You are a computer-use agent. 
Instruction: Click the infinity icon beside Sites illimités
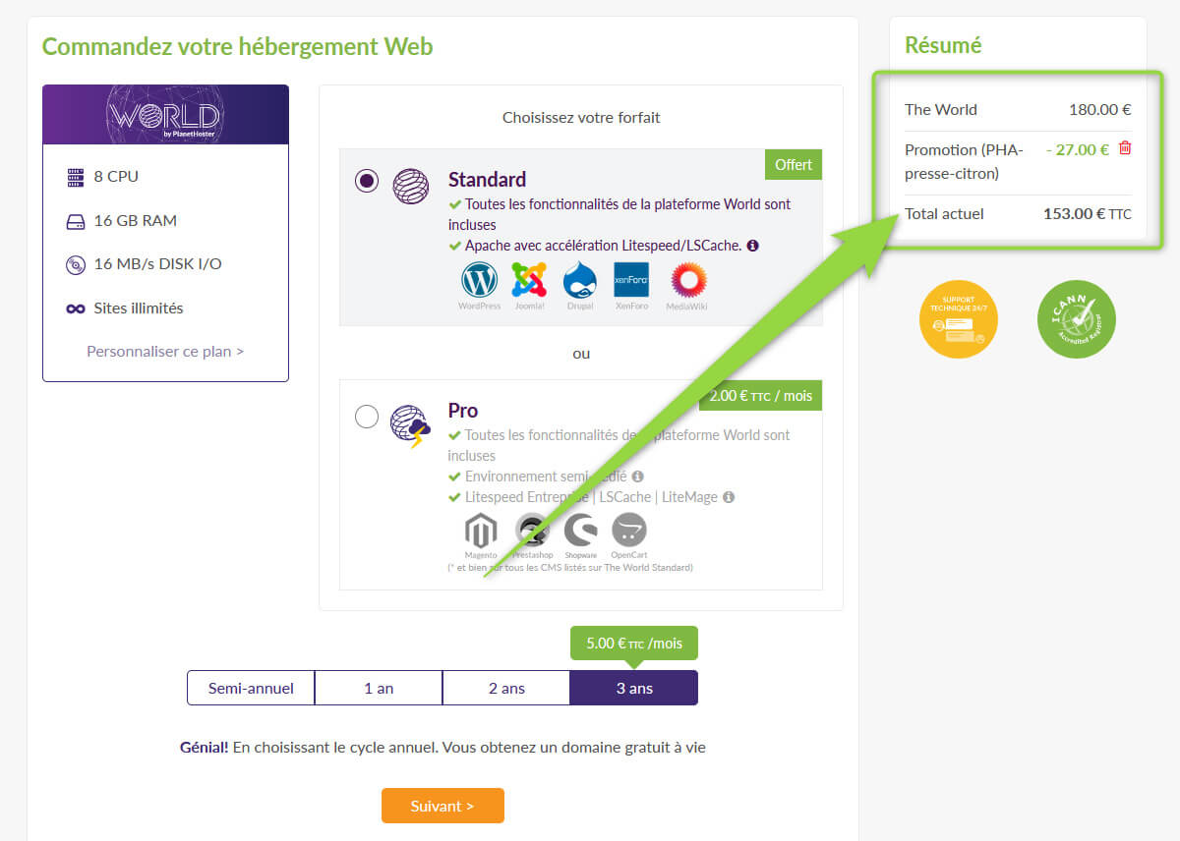point(76,308)
